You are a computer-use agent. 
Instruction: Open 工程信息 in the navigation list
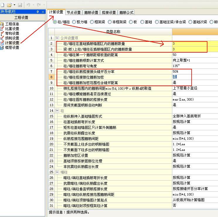tap(12, 24)
